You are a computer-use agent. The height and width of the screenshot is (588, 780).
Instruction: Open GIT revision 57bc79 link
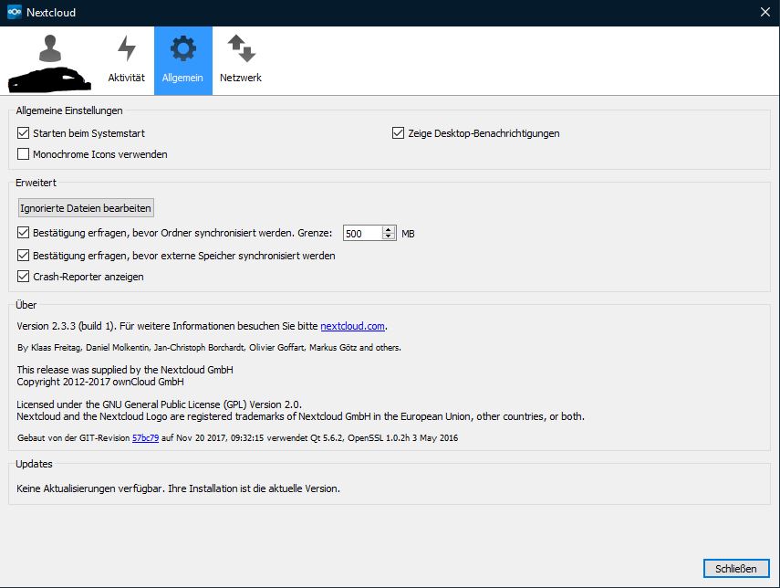coord(145,438)
